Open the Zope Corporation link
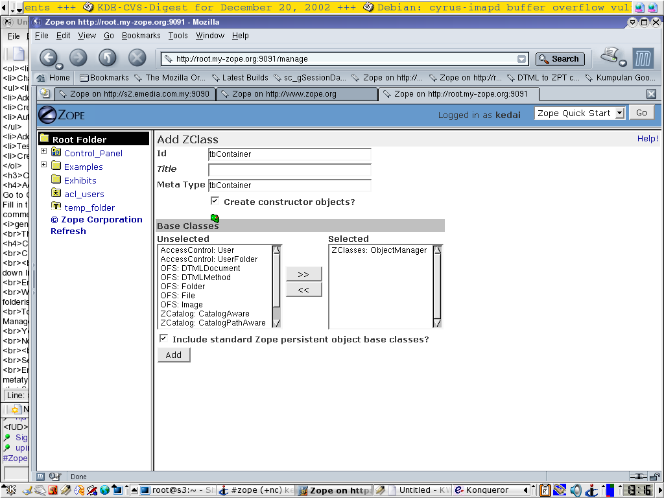 click(x=97, y=219)
